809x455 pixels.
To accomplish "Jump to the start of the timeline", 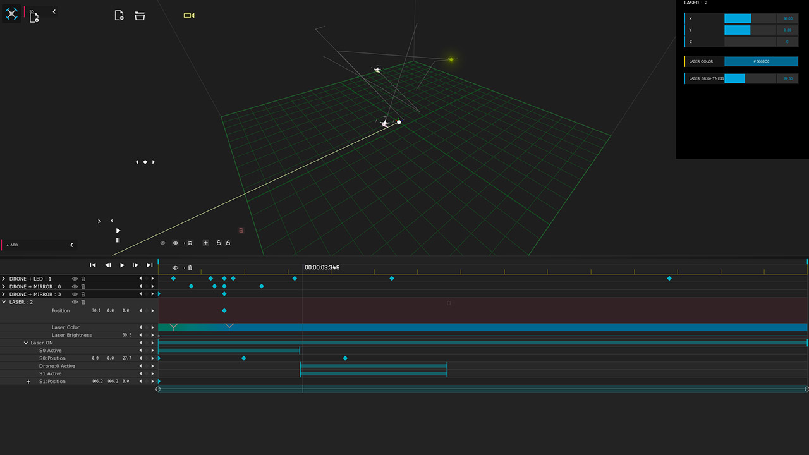I will [x=93, y=265].
